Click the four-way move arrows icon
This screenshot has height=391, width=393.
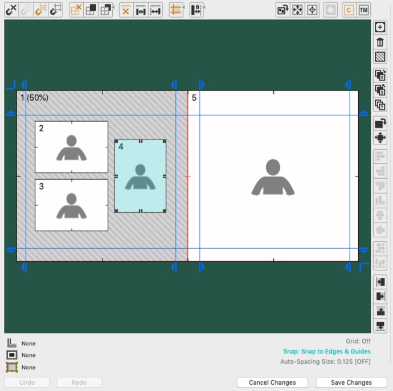[380, 138]
